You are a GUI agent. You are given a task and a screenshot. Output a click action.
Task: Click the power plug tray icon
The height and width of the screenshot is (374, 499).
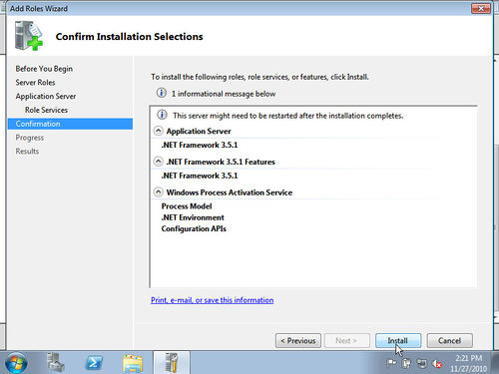406,363
